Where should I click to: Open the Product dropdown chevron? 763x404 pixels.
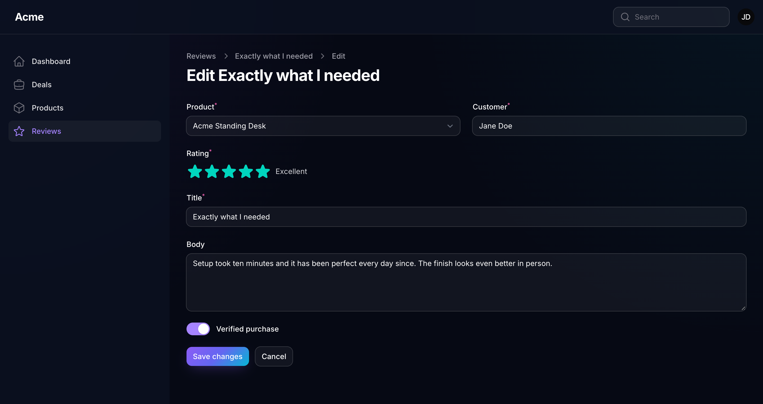[450, 126]
